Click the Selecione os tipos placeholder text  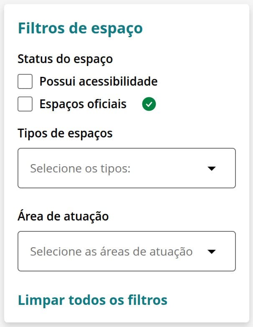coord(81,169)
